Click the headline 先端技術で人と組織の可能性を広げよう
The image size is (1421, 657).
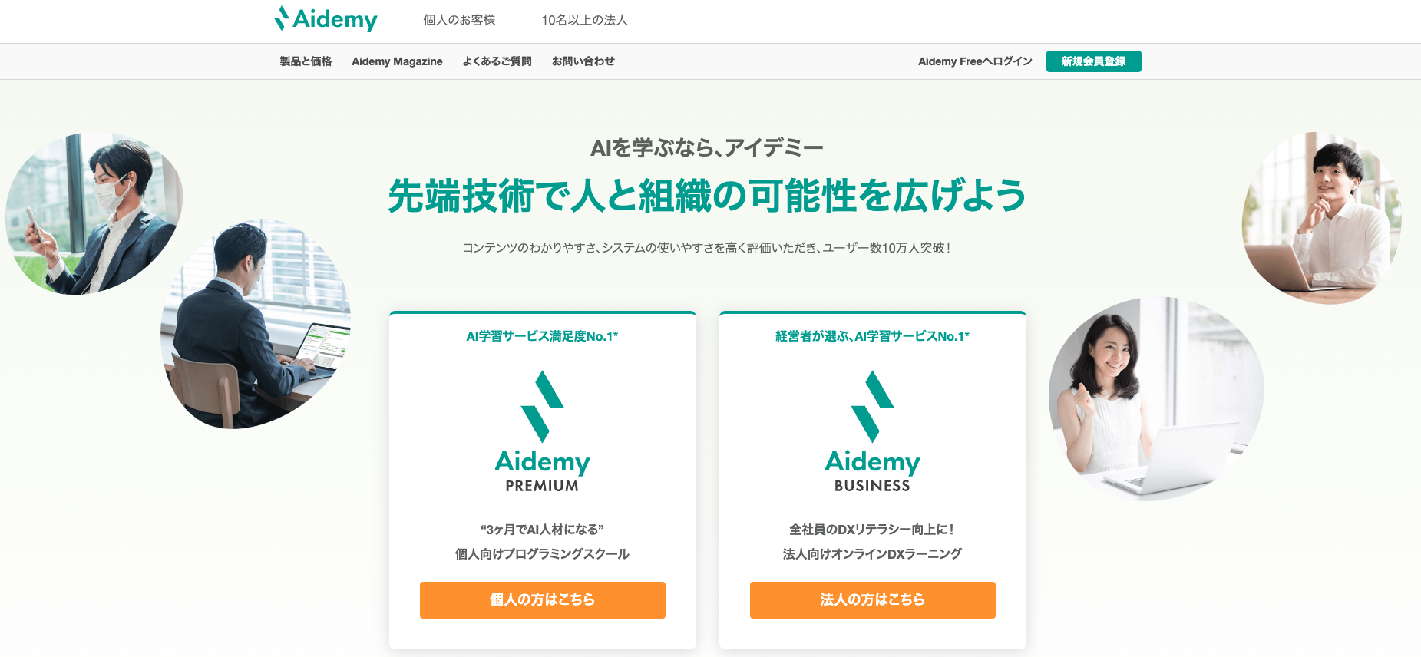[x=706, y=196]
